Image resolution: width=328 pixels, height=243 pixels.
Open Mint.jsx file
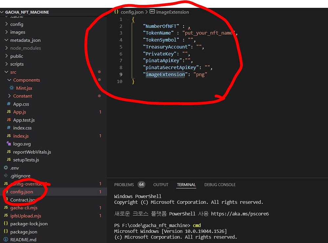pyautogui.click(x=24, y=88)
